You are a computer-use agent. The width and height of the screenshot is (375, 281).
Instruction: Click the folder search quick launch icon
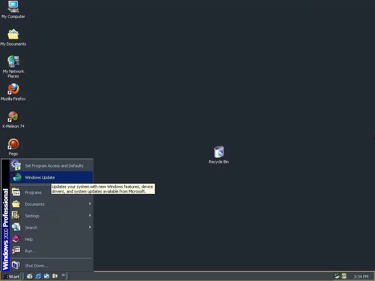pos(55,276)
